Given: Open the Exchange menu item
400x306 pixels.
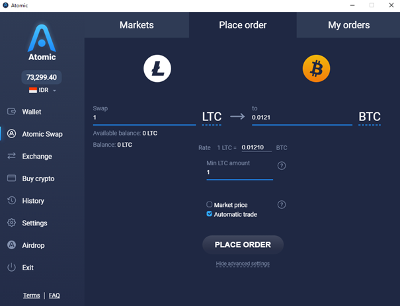Looking at the screenshot, I should pos(37,156).
